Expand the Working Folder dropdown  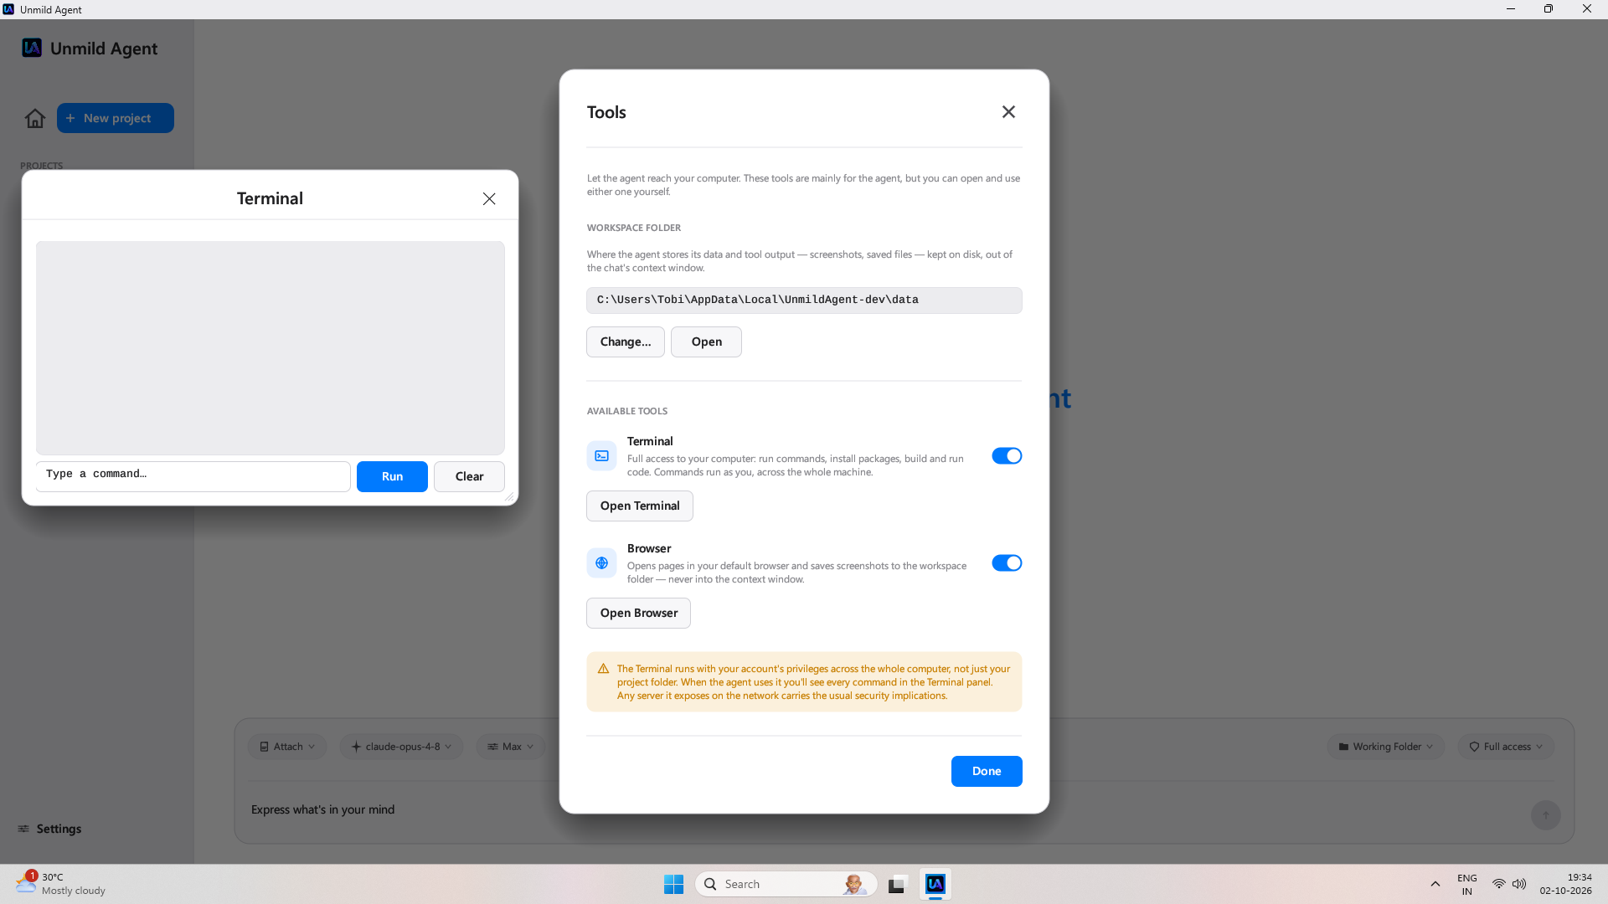coord(1386,747)
